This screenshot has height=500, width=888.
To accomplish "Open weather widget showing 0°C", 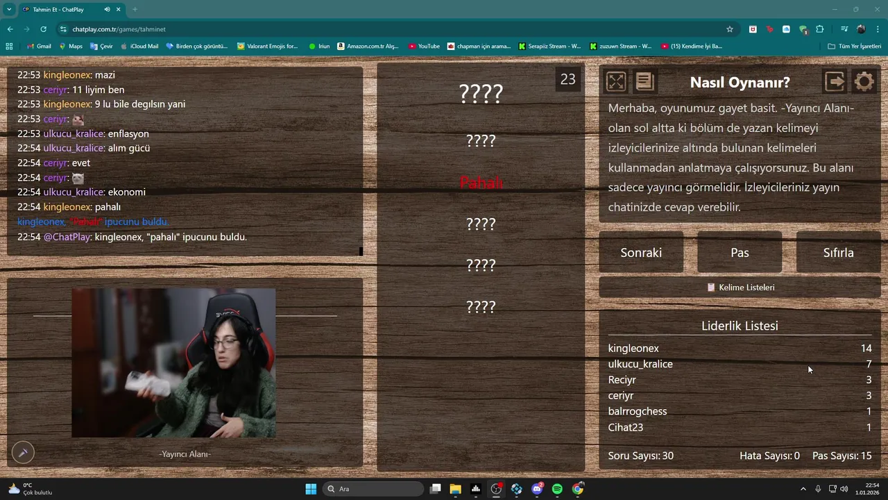I will click(30, 489).
